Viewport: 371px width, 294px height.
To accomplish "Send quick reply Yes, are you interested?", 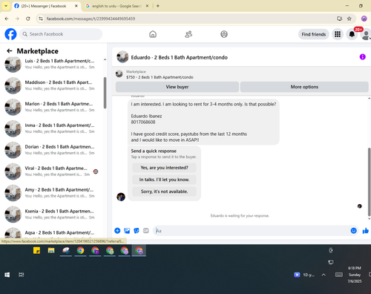I will (164, 168).
